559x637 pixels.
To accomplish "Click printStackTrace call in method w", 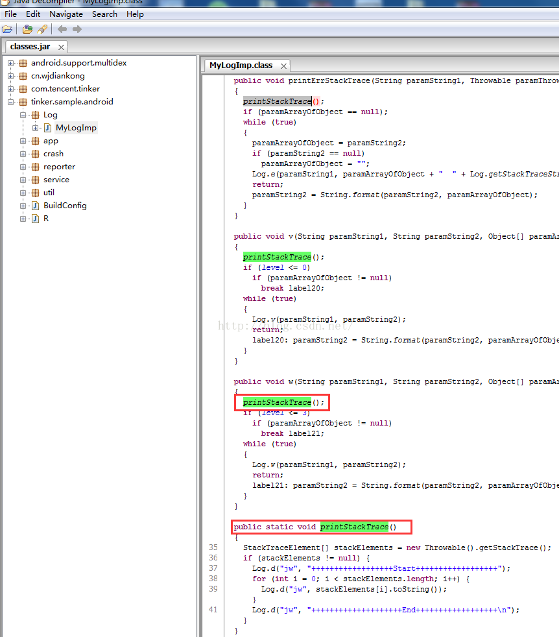I will [277, 402].
